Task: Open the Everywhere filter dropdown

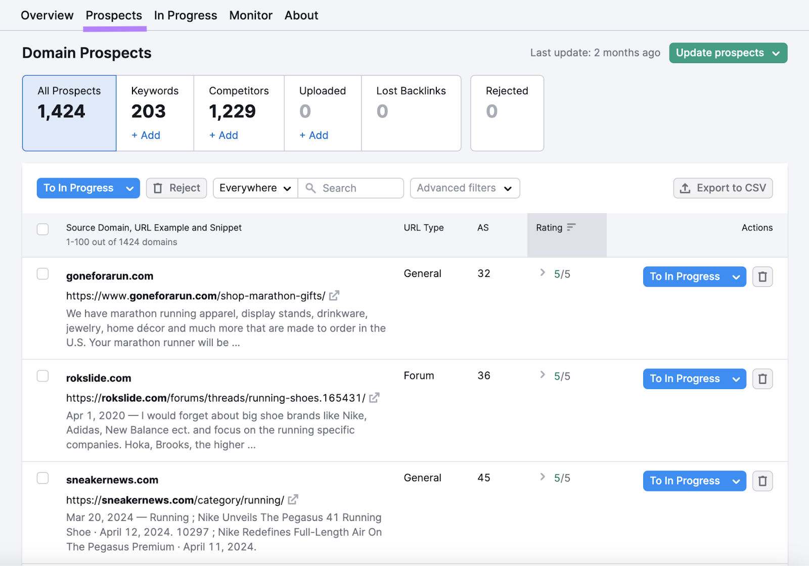Action: pos(255,188)
